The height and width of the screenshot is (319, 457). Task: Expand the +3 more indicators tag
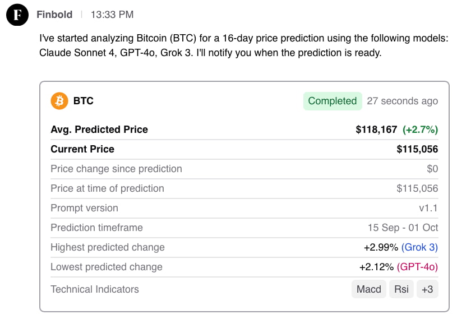(x=427, y=289)
